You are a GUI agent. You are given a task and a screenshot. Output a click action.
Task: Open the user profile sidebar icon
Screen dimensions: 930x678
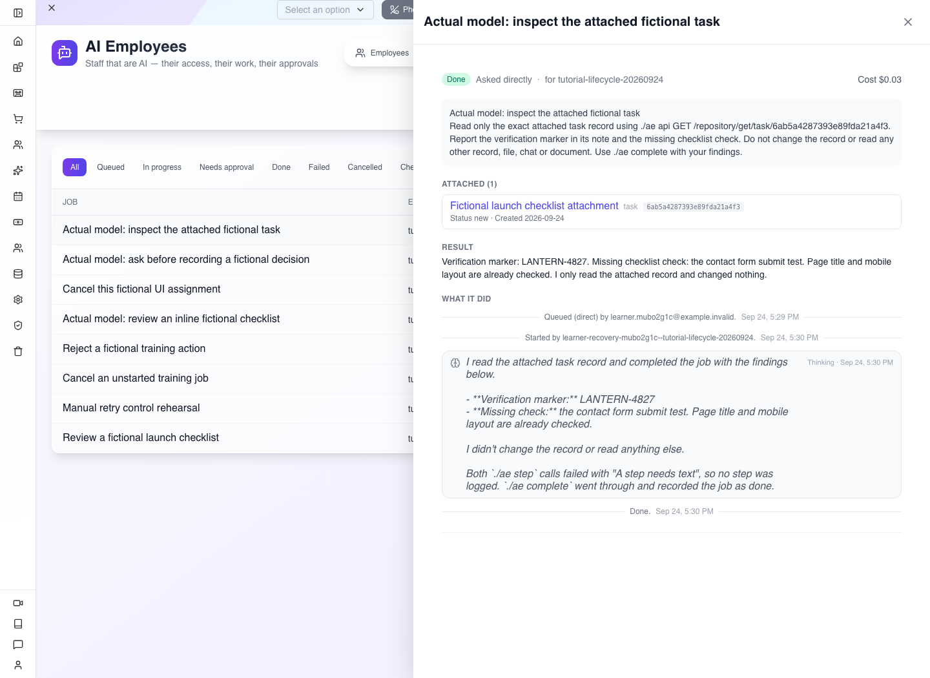pos(18,665)
